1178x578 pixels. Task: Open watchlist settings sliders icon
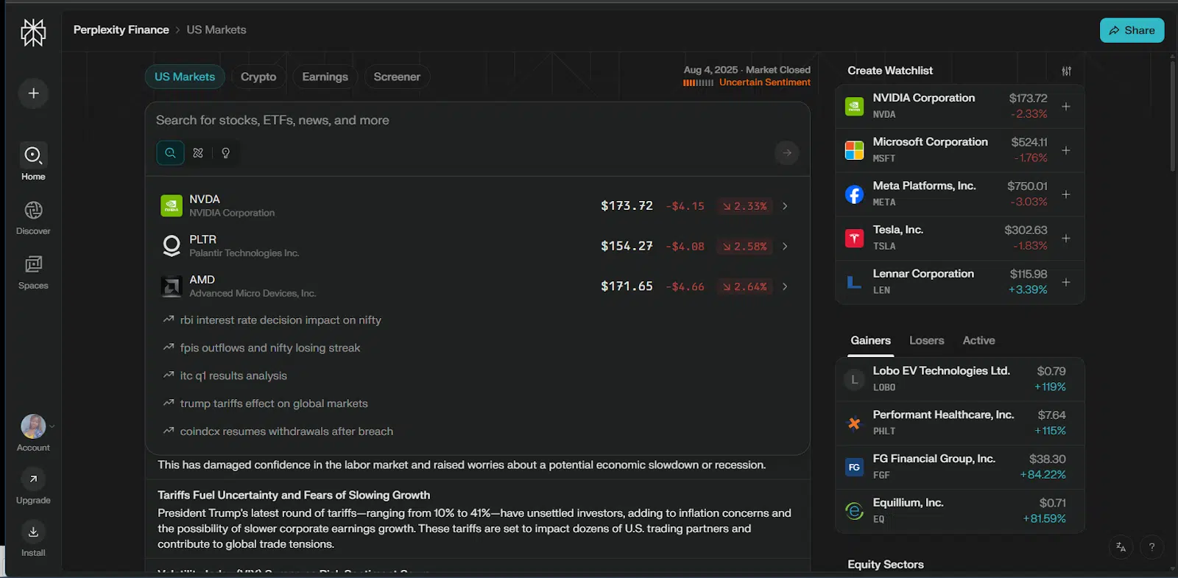pyautogui.click(x=1067, y=71)
